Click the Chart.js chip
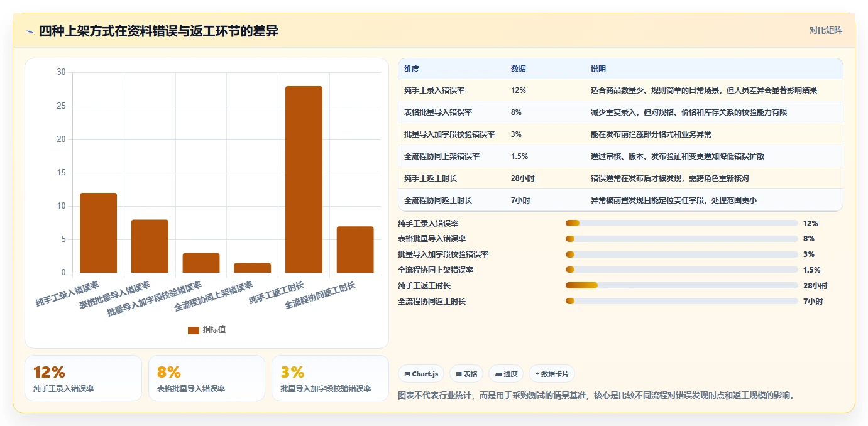Viewport: 868px width, 426px height. pos(421,374)
